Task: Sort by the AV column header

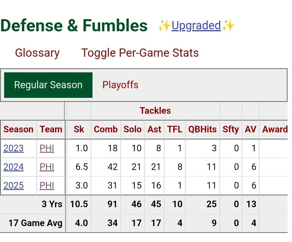Action: pos(250,129)
